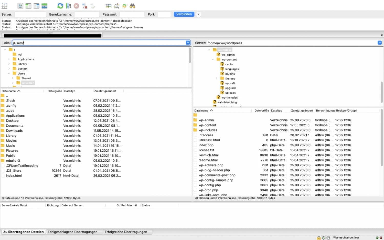
Task: Cancel the current operation
Action: [76, 6]
